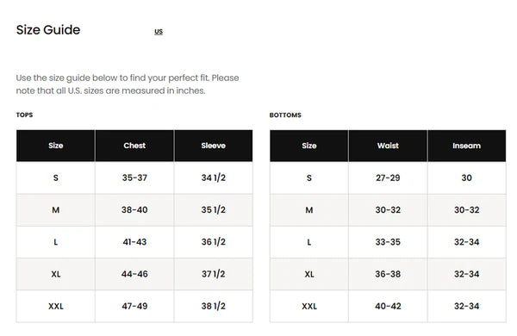Click inseam value 30 for size S
This screenshot has height=336, width=517.
(466, 177)
